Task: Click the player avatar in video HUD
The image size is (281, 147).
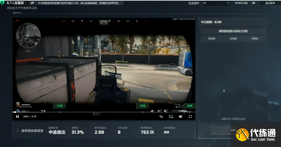Action: pyautogui.click(x=18, y=104)
